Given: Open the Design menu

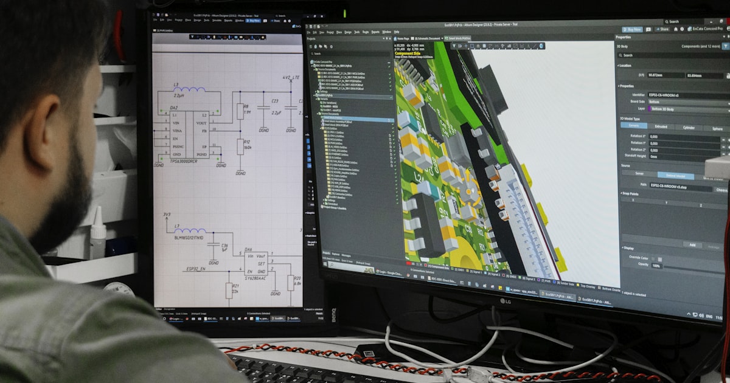Looking at the screenshot, I should click(x=348, y=32).
